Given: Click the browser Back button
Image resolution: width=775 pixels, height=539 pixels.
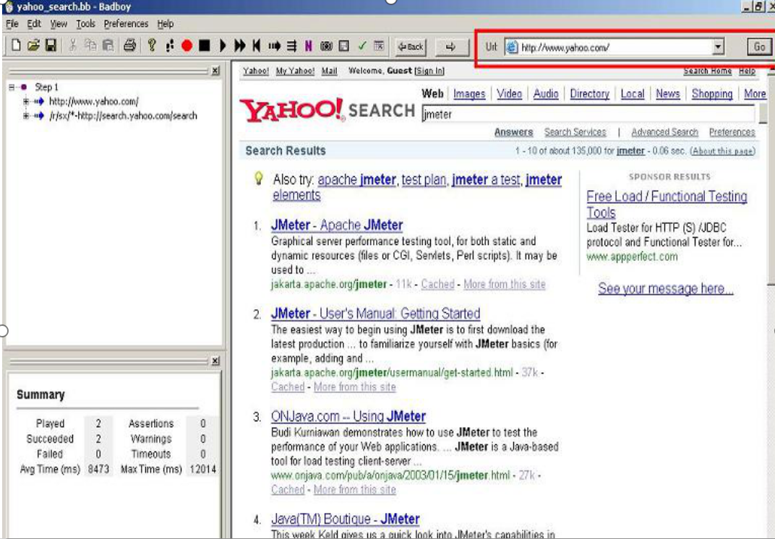Looking at the screenshot, I should [x=411, y=46].
